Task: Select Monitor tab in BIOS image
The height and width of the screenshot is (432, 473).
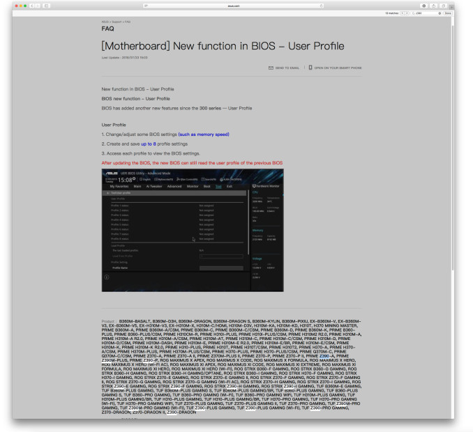Action: point(193,187)
